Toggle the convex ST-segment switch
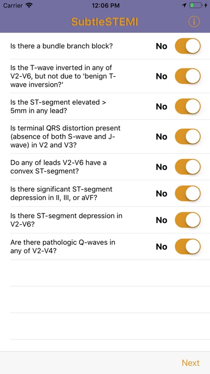 pos(188,167)
